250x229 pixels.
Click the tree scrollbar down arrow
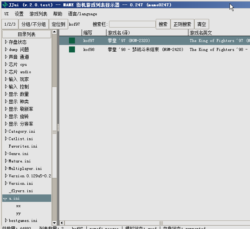55,223
